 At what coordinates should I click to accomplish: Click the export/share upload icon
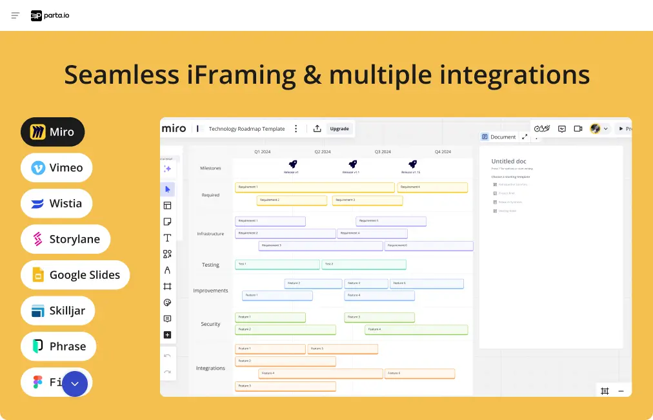[x=317, y=129]
